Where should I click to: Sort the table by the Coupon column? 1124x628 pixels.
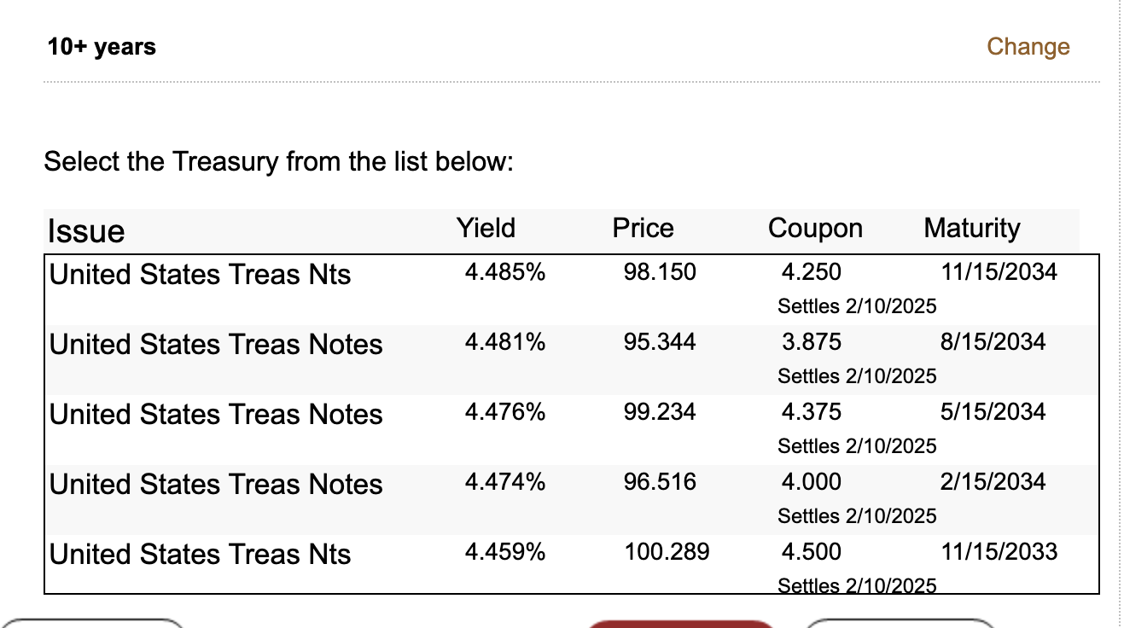coord(815,228)
